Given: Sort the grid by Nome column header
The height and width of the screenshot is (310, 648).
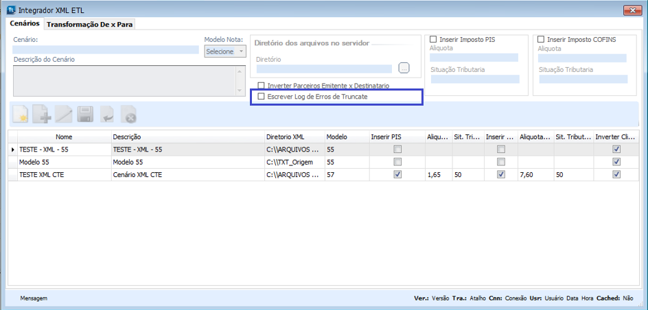Looking at the screenshot, I should (64, 137).
